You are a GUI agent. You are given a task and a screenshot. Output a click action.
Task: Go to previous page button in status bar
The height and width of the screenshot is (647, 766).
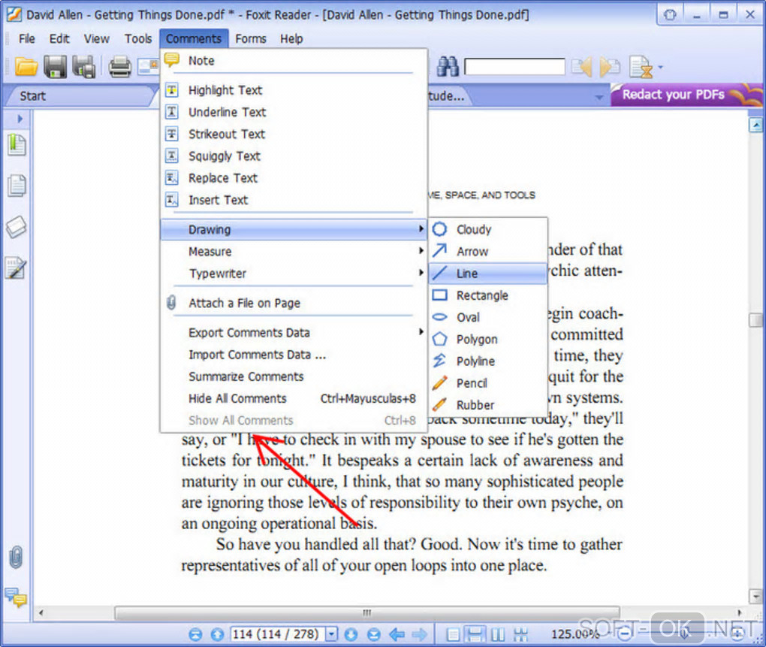(217, 634)
